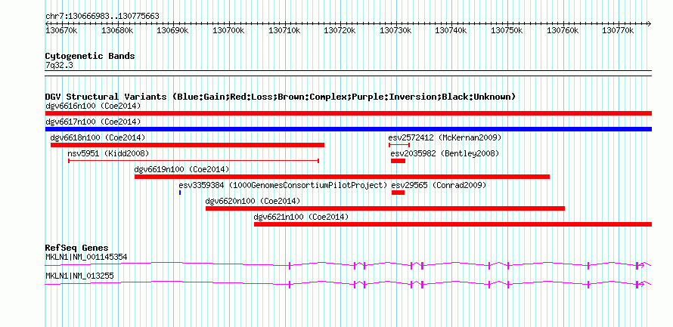The width and height of the screenshot is (673, 327).
Task: Click the esv2035982 (Bentley2008) label
Action: (x=445, y=153)
